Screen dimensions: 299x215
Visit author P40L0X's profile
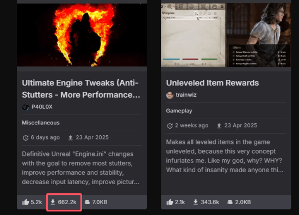coord(42,106)
